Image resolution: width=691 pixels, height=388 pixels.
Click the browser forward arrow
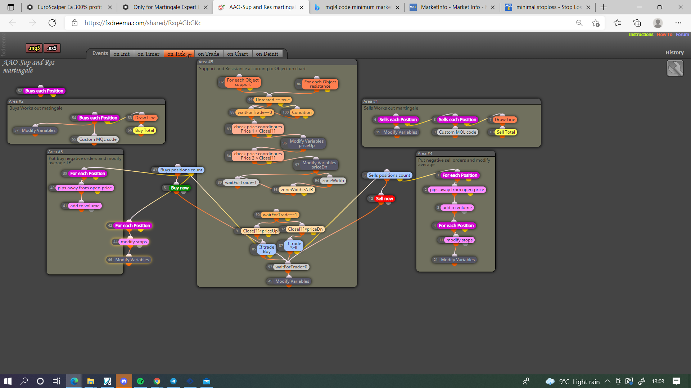(32, 23)
